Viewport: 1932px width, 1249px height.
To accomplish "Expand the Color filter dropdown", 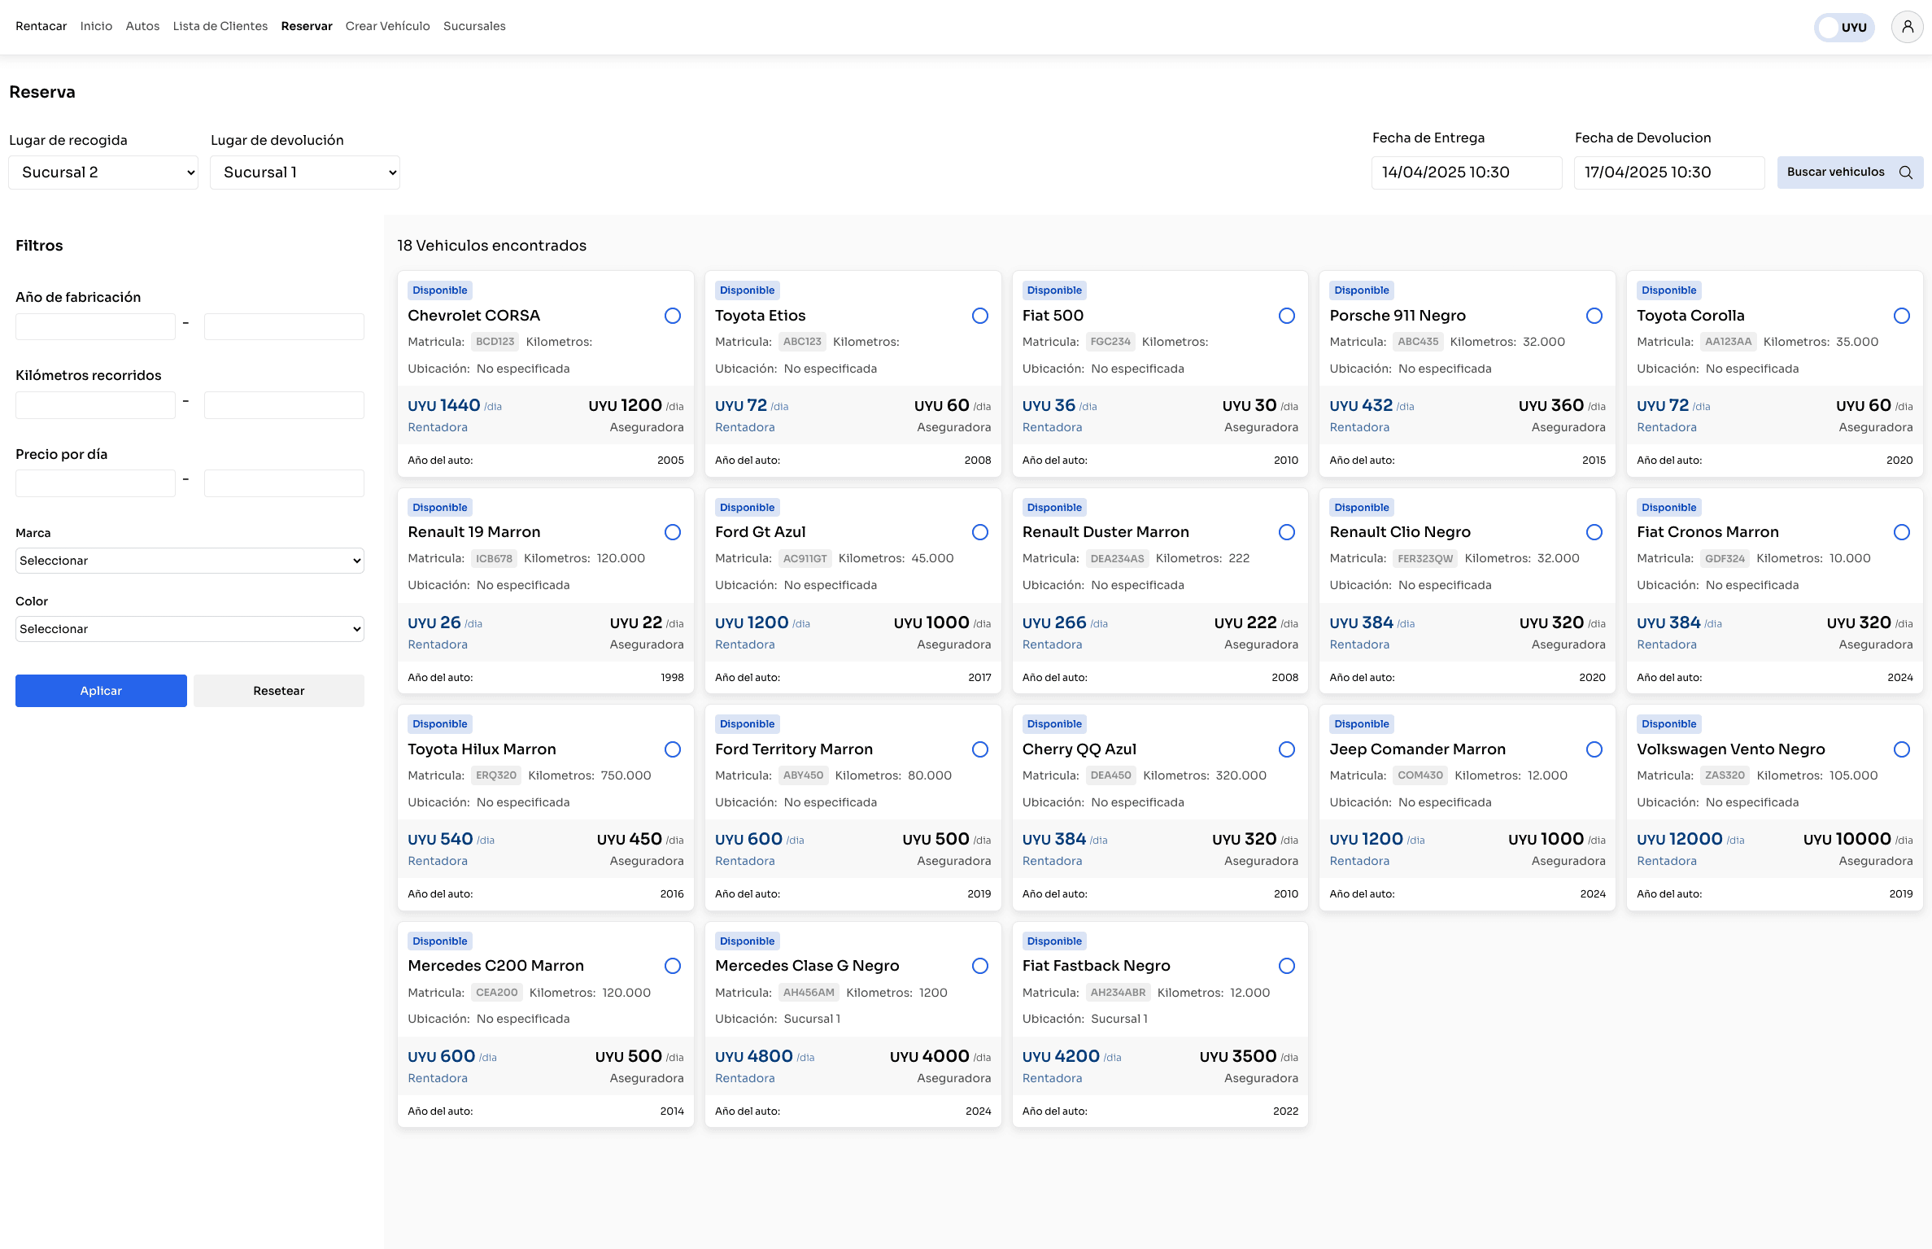I will click(190, 629).
